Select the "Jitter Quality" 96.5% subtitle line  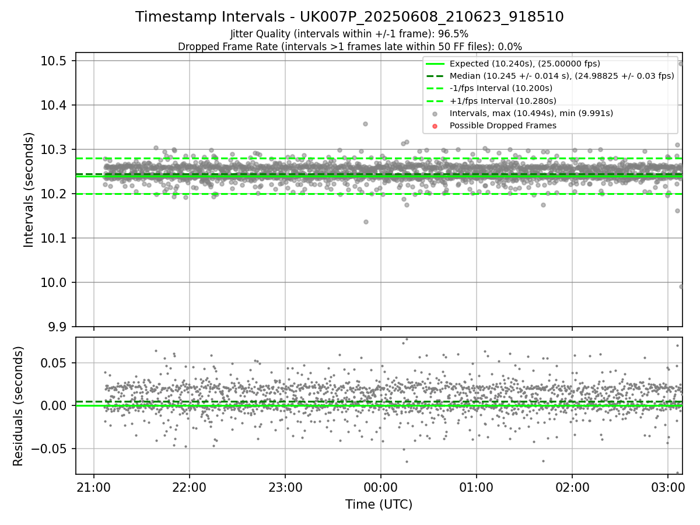[349, 34]
